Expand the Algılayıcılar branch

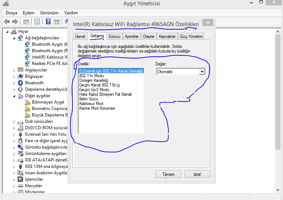pyautogui.click(x=14, y=70)
